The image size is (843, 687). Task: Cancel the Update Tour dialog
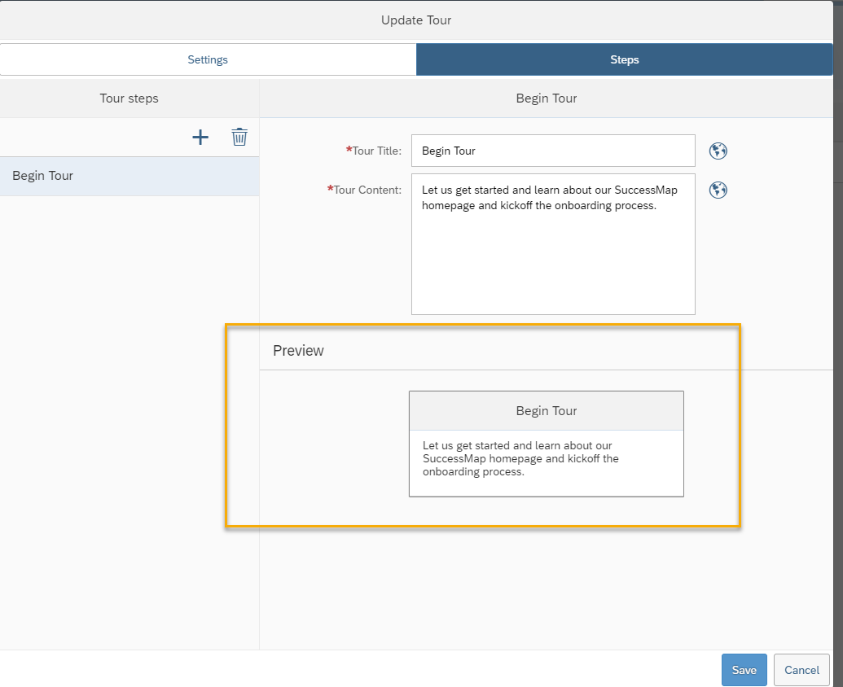tap(801, 670)
